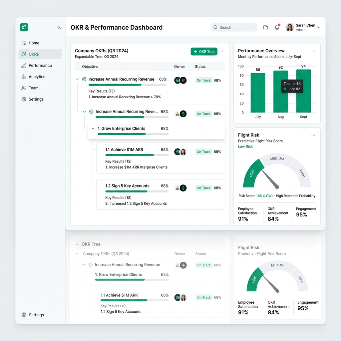Go to Performance section in sidebar

(x=40, y=66)
